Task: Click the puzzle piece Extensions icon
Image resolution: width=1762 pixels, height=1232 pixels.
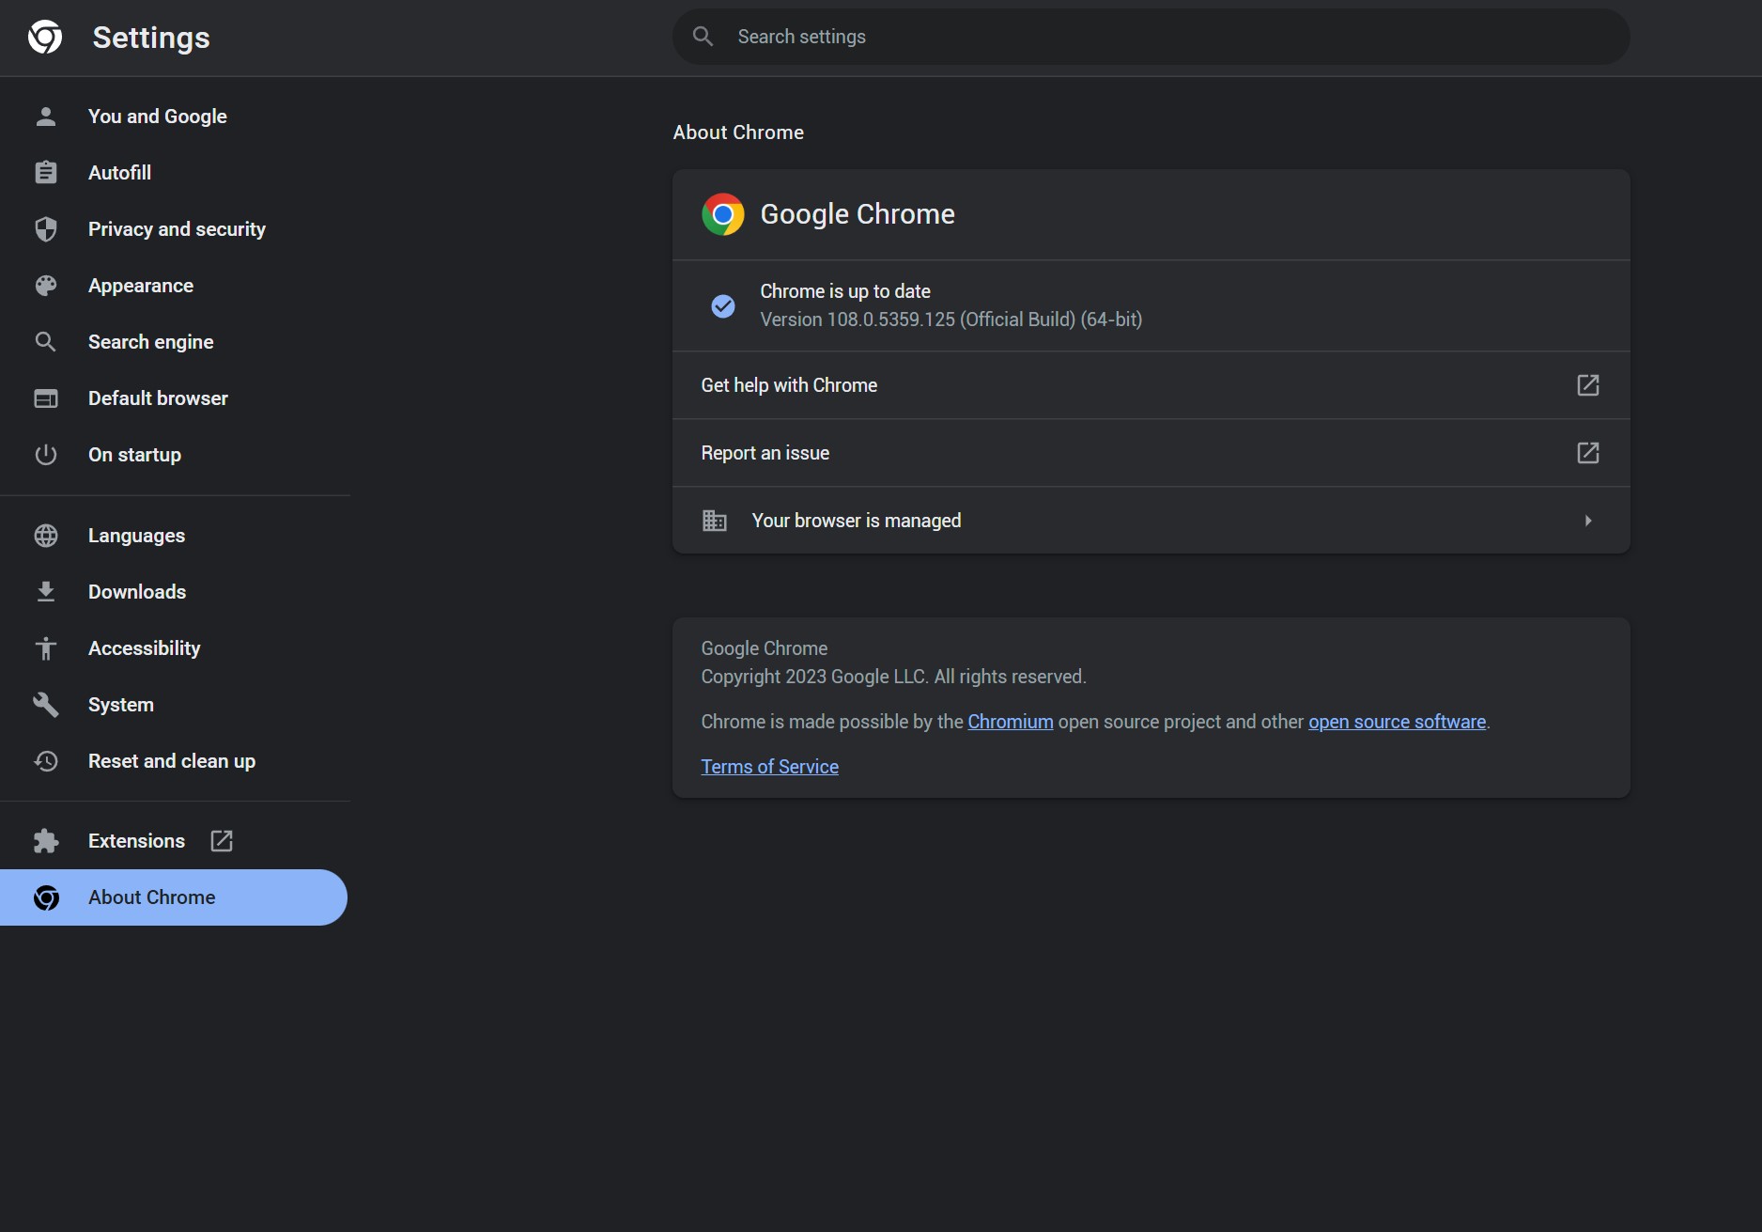Action: [x=45, y=841]
